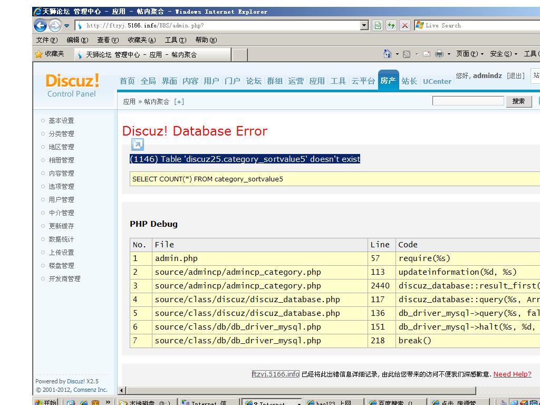Open the 收藏夹(A) menu
This screenshot has width=540, height=405.
142,40
